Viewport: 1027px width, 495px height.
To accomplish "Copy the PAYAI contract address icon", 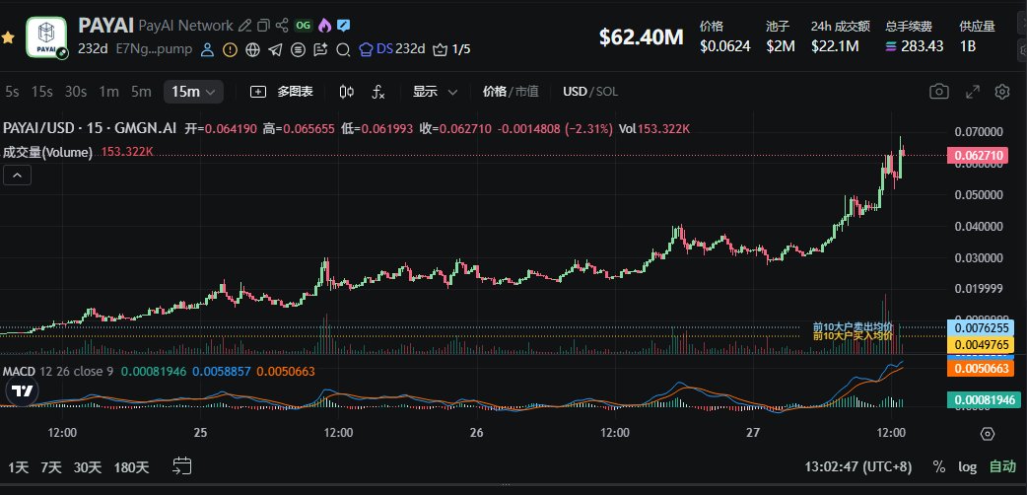I will click(262, 26).
